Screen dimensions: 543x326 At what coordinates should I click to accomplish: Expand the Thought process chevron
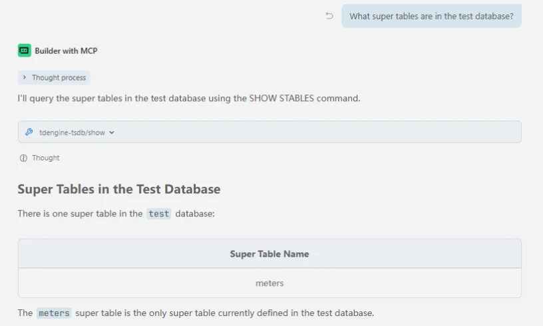(x=25, y=78)
